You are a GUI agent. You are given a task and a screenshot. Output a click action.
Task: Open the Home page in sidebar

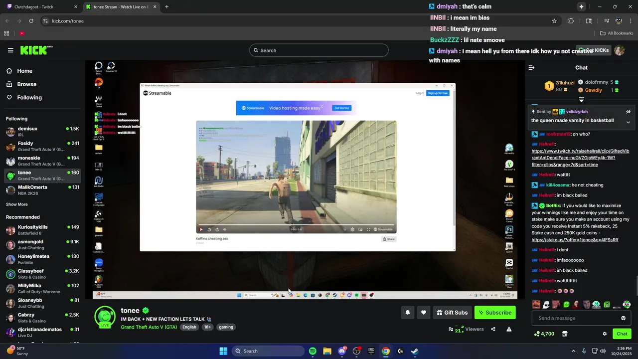pyautogui.click(x=24, y=71)
